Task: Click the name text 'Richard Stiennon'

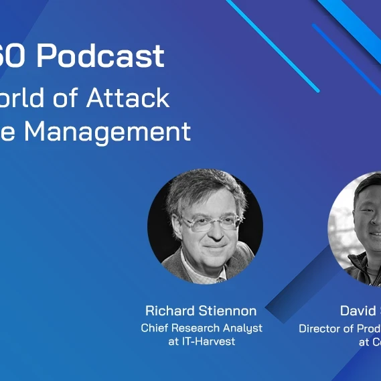Action: 201,311
